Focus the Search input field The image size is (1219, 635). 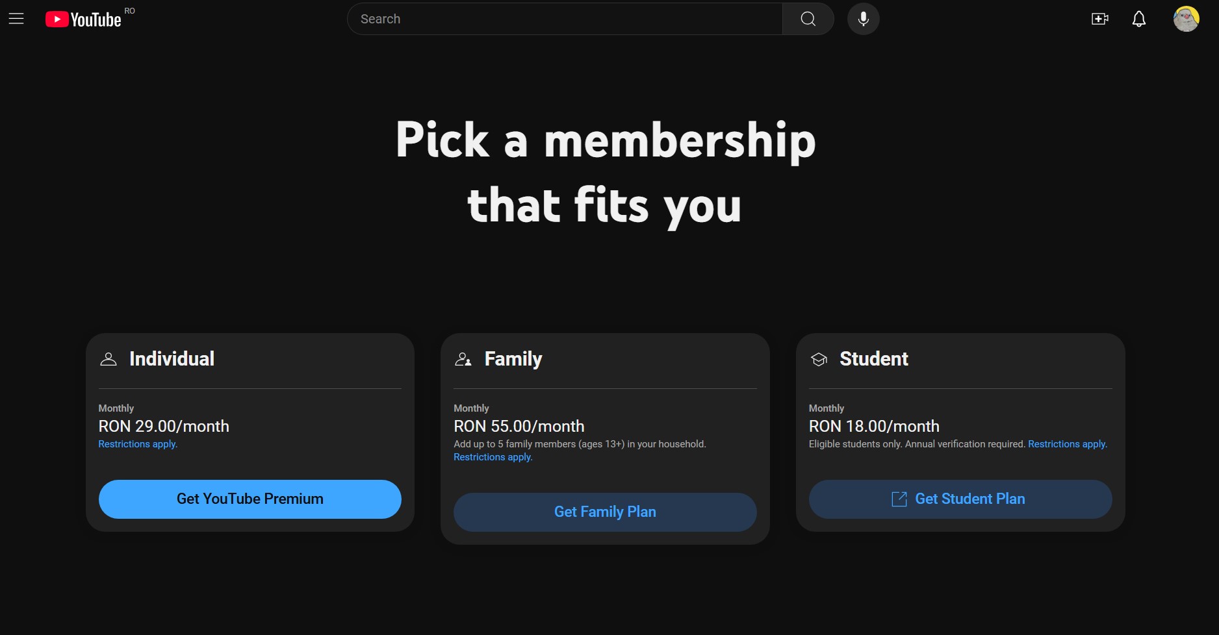pos(565,19)
